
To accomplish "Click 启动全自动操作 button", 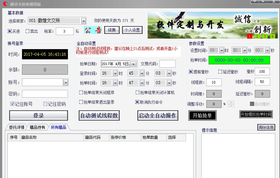I will pyautogui.click(x=158, y=115).
